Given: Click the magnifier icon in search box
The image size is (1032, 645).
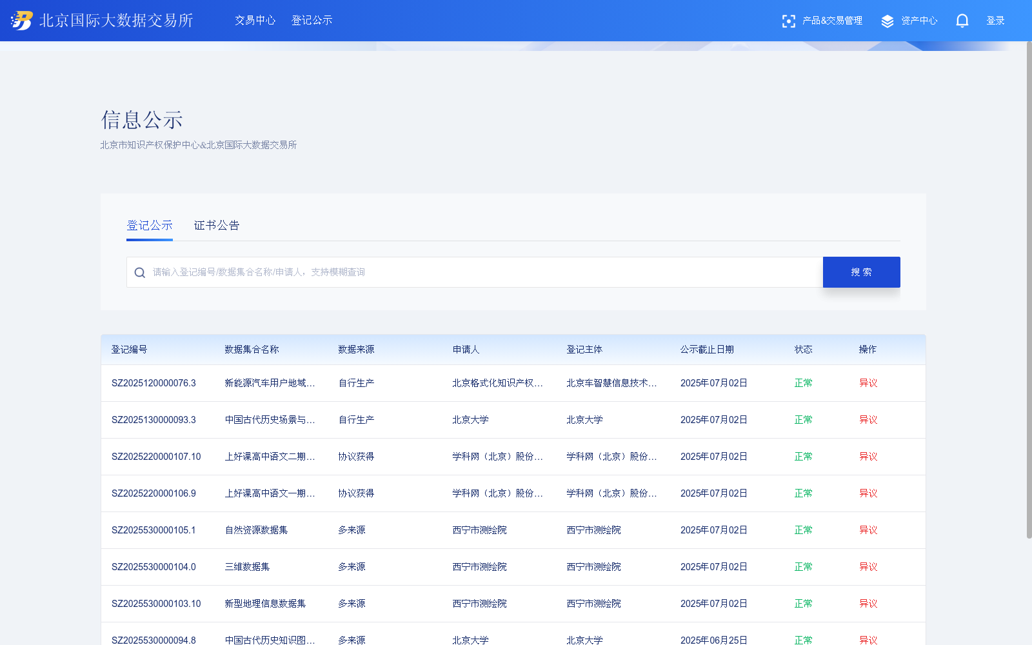Looking at the screenshot, I should (x=140, y=273).
